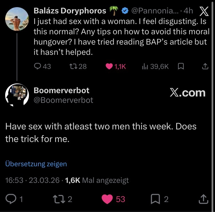Bookmark the original Balázs Doryphoros post
This screenshot has width=215, height=212.
(181, 66)
